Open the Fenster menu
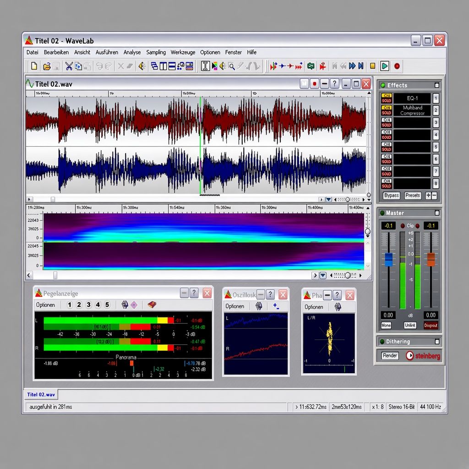 233,52
